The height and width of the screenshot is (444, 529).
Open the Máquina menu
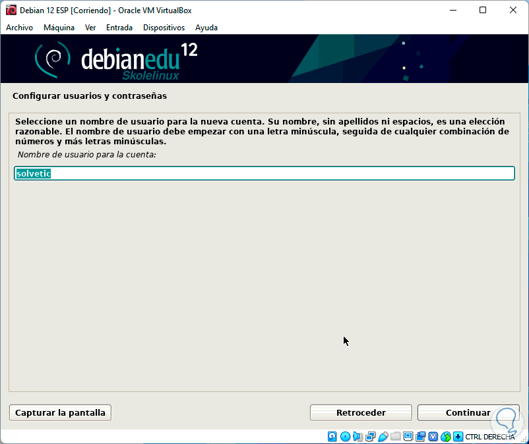59,28
